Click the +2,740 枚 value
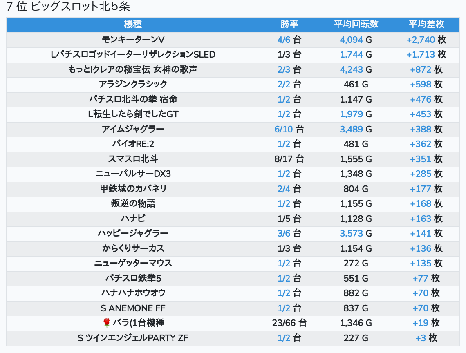The height and width of the screenshot is (353, 466). tap(426, 40)
